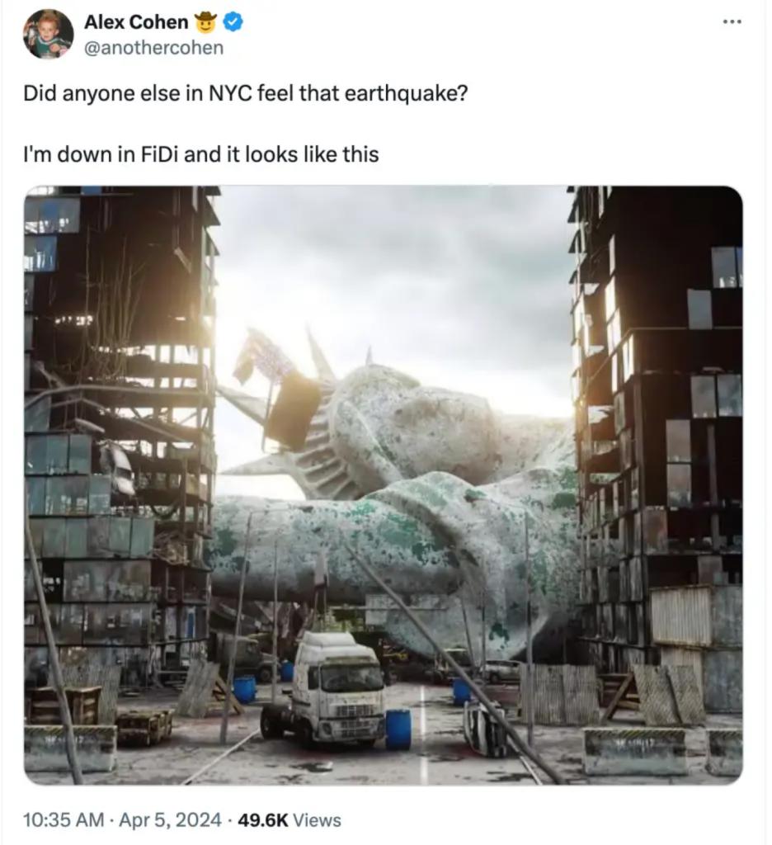Click the word "Views" below the image
Viewport: 772px width, 845px height.
click(317, 819)
